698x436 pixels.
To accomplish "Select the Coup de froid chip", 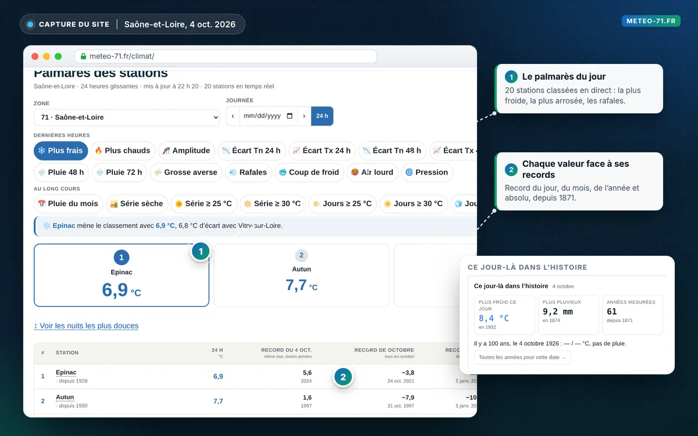I will 309,172.
